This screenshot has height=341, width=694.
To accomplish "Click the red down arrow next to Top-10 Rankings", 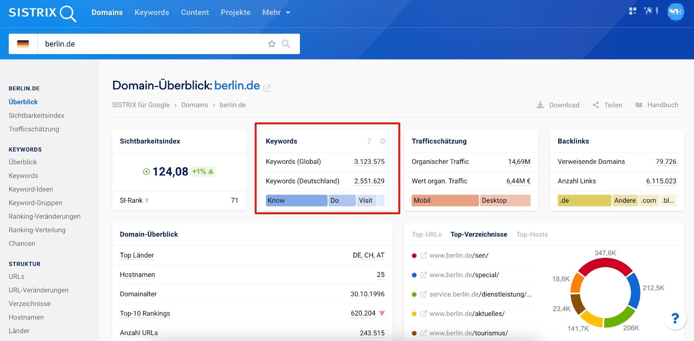I will coord(382,313).
